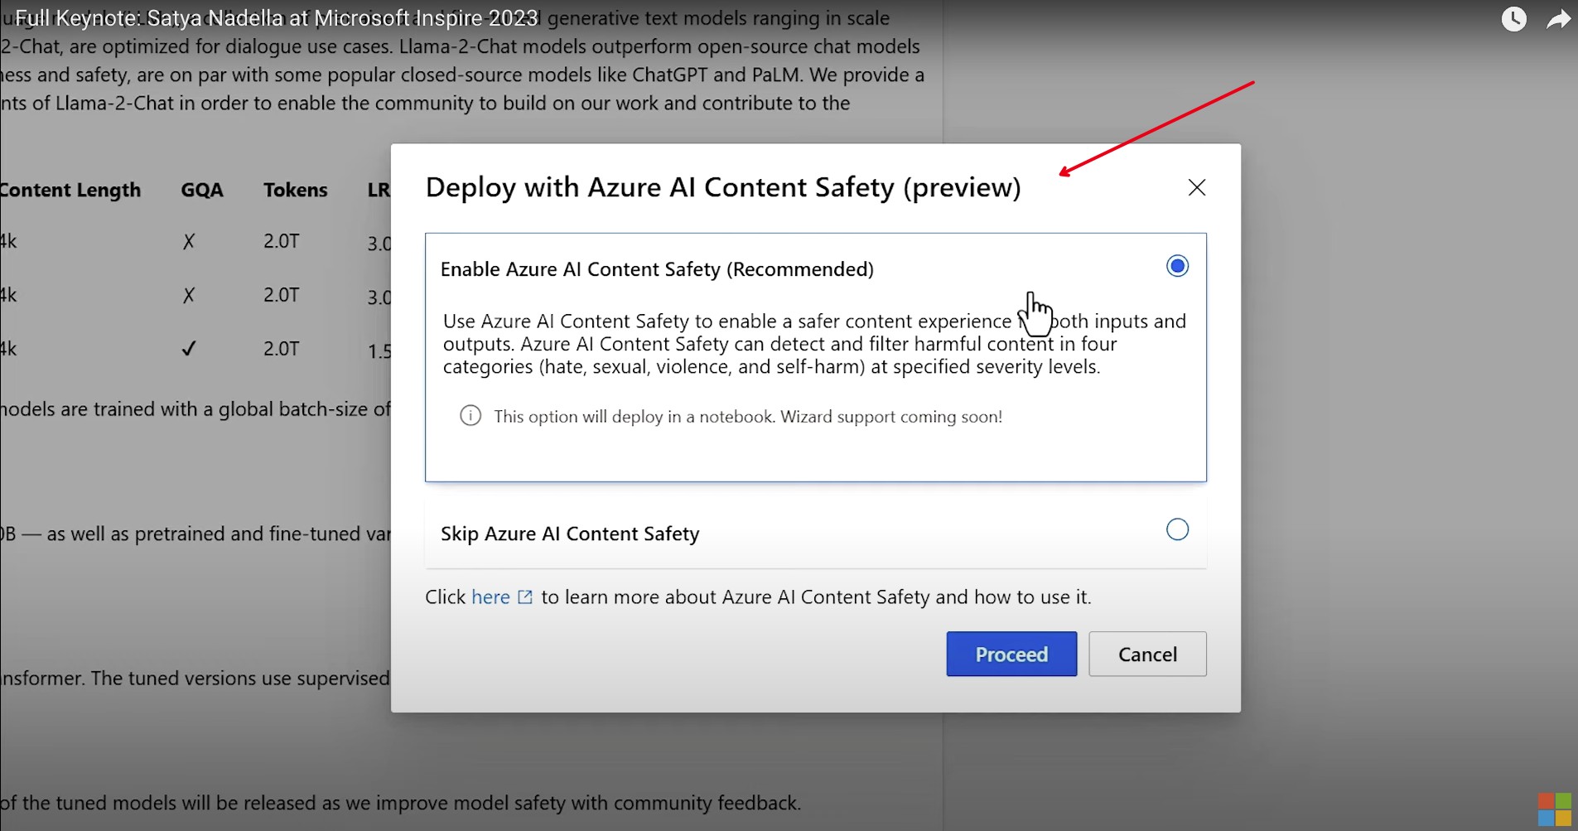Open the 'here' link about Content Safety
This screenshot has width=1578, height=831.
490,597
